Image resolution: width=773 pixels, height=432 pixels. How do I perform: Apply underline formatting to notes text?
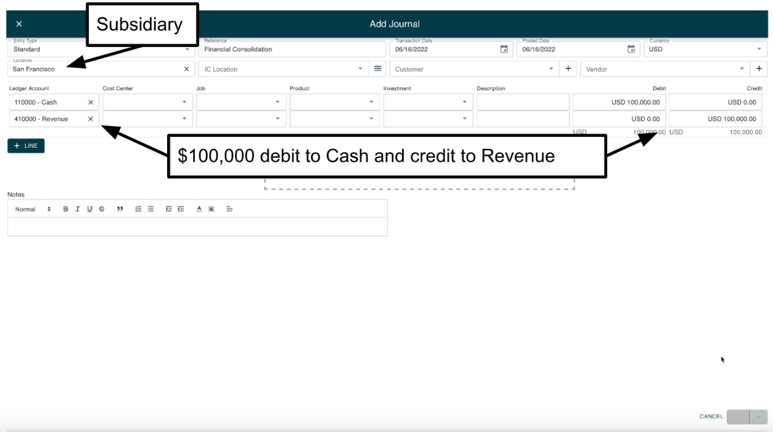(x=89, y=208)
